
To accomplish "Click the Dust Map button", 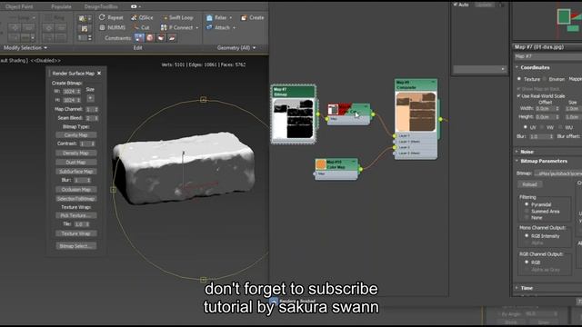I will 76,163.
